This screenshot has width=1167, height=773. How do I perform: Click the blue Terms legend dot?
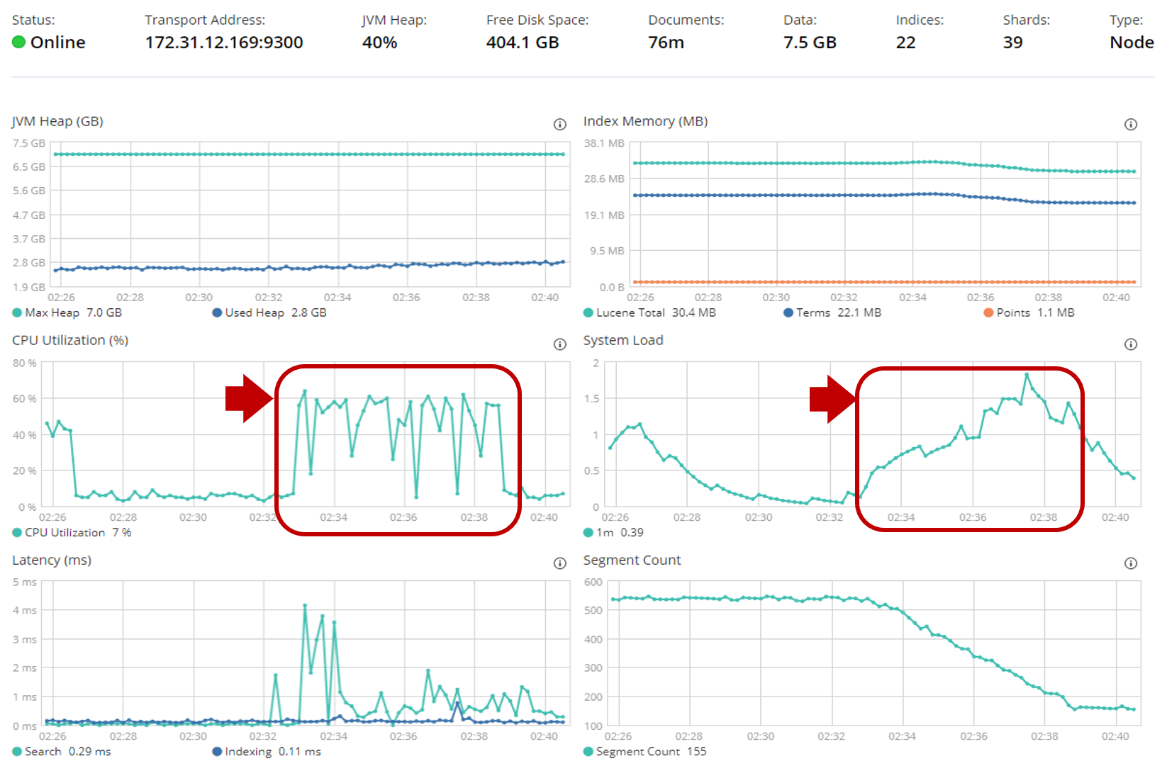point(788,312)
